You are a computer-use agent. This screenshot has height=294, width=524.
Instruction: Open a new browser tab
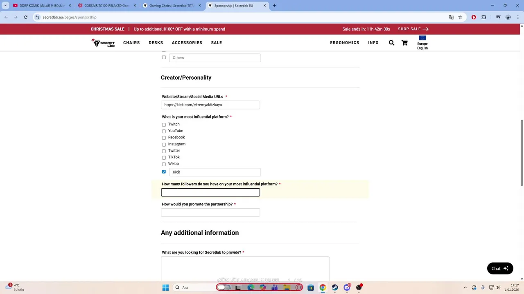(x=274, y=6)
